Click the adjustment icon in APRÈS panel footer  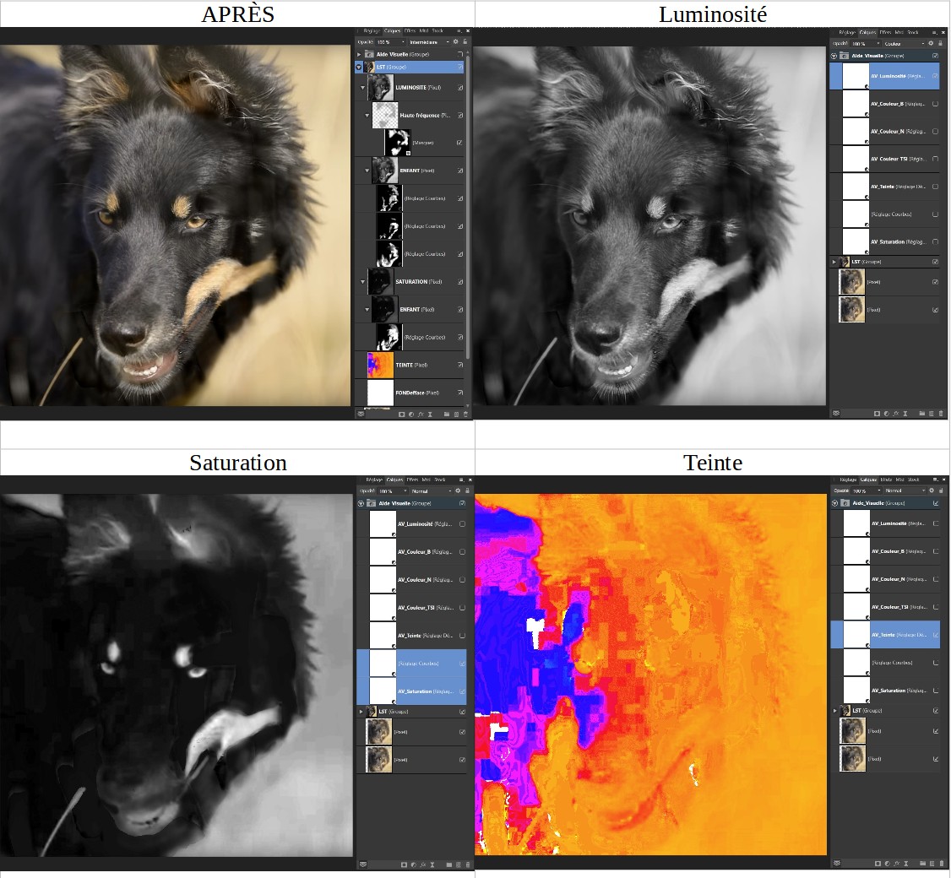click(x=411, y=415)
